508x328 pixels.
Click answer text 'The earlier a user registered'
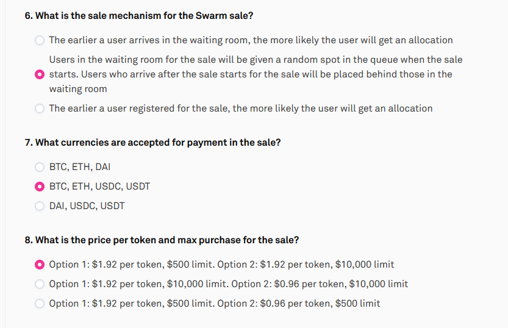coord(241,109)
